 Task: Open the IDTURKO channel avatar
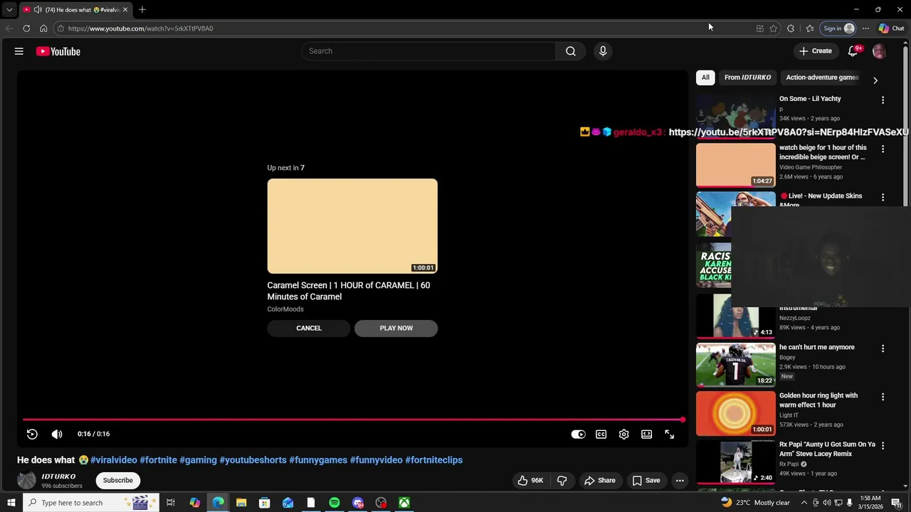26,481
